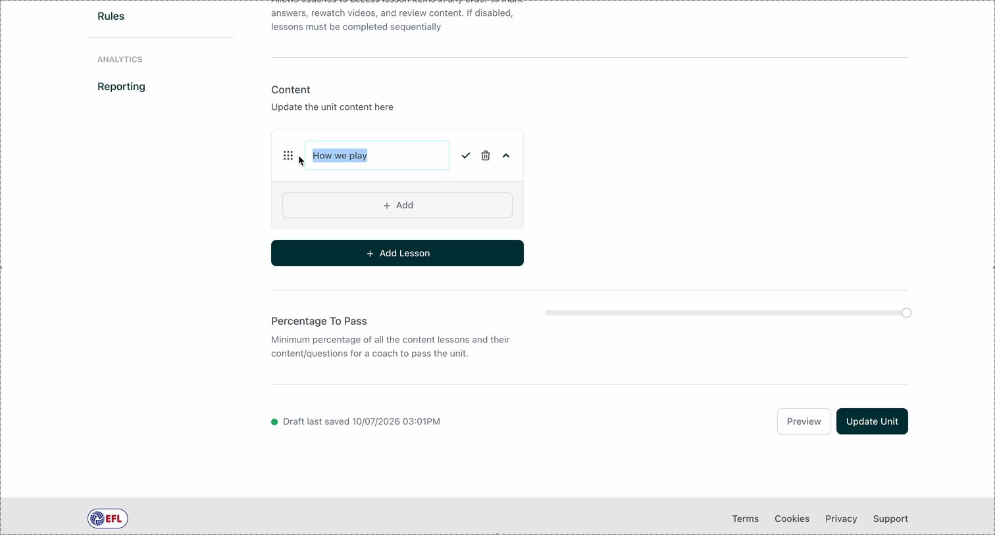The height and width of the screenshot is (535, 995).
Task: Click the How we play name field
Action: click(377, 156)
